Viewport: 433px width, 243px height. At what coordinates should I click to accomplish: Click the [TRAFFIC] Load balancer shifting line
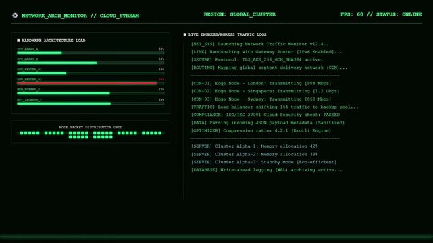tap(274, 107)
